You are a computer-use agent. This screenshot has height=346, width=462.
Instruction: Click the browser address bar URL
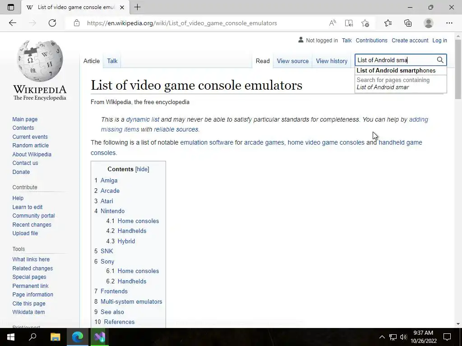[x=182, y=23]
